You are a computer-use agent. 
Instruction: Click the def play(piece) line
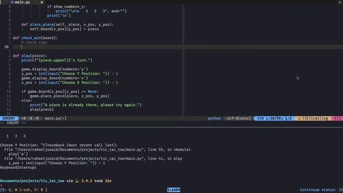point(30,56)
